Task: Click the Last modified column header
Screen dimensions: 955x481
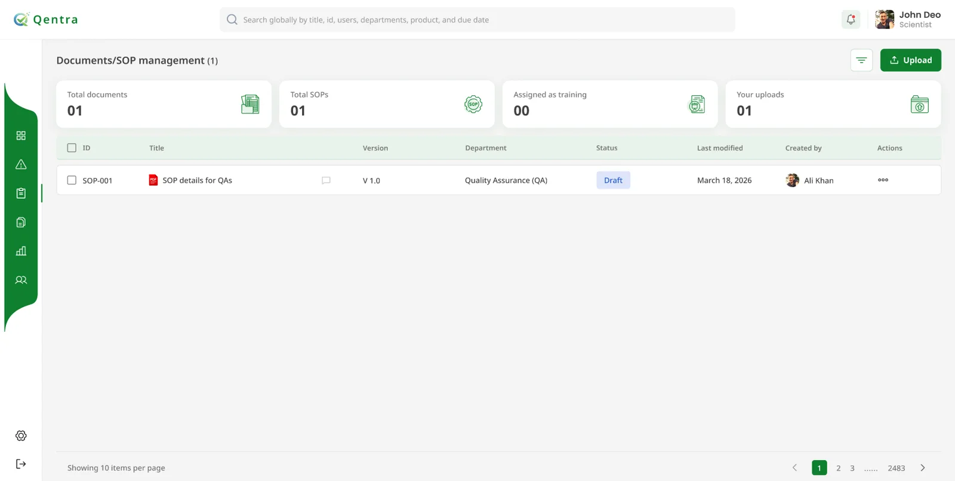Action: click(720, 148)
